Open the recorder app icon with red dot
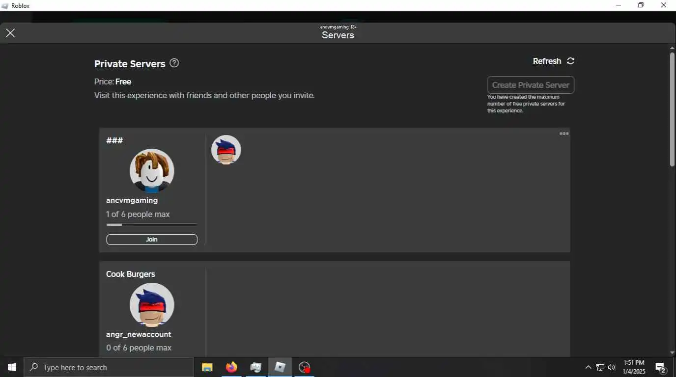Viewport: 676px width, 377px height. (x=305, y=367)
